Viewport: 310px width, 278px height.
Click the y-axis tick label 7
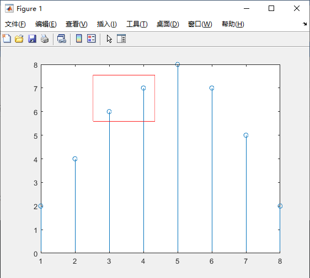coord(35,89)
